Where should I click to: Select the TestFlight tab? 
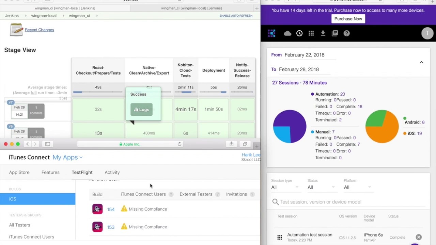click(82, 173)
